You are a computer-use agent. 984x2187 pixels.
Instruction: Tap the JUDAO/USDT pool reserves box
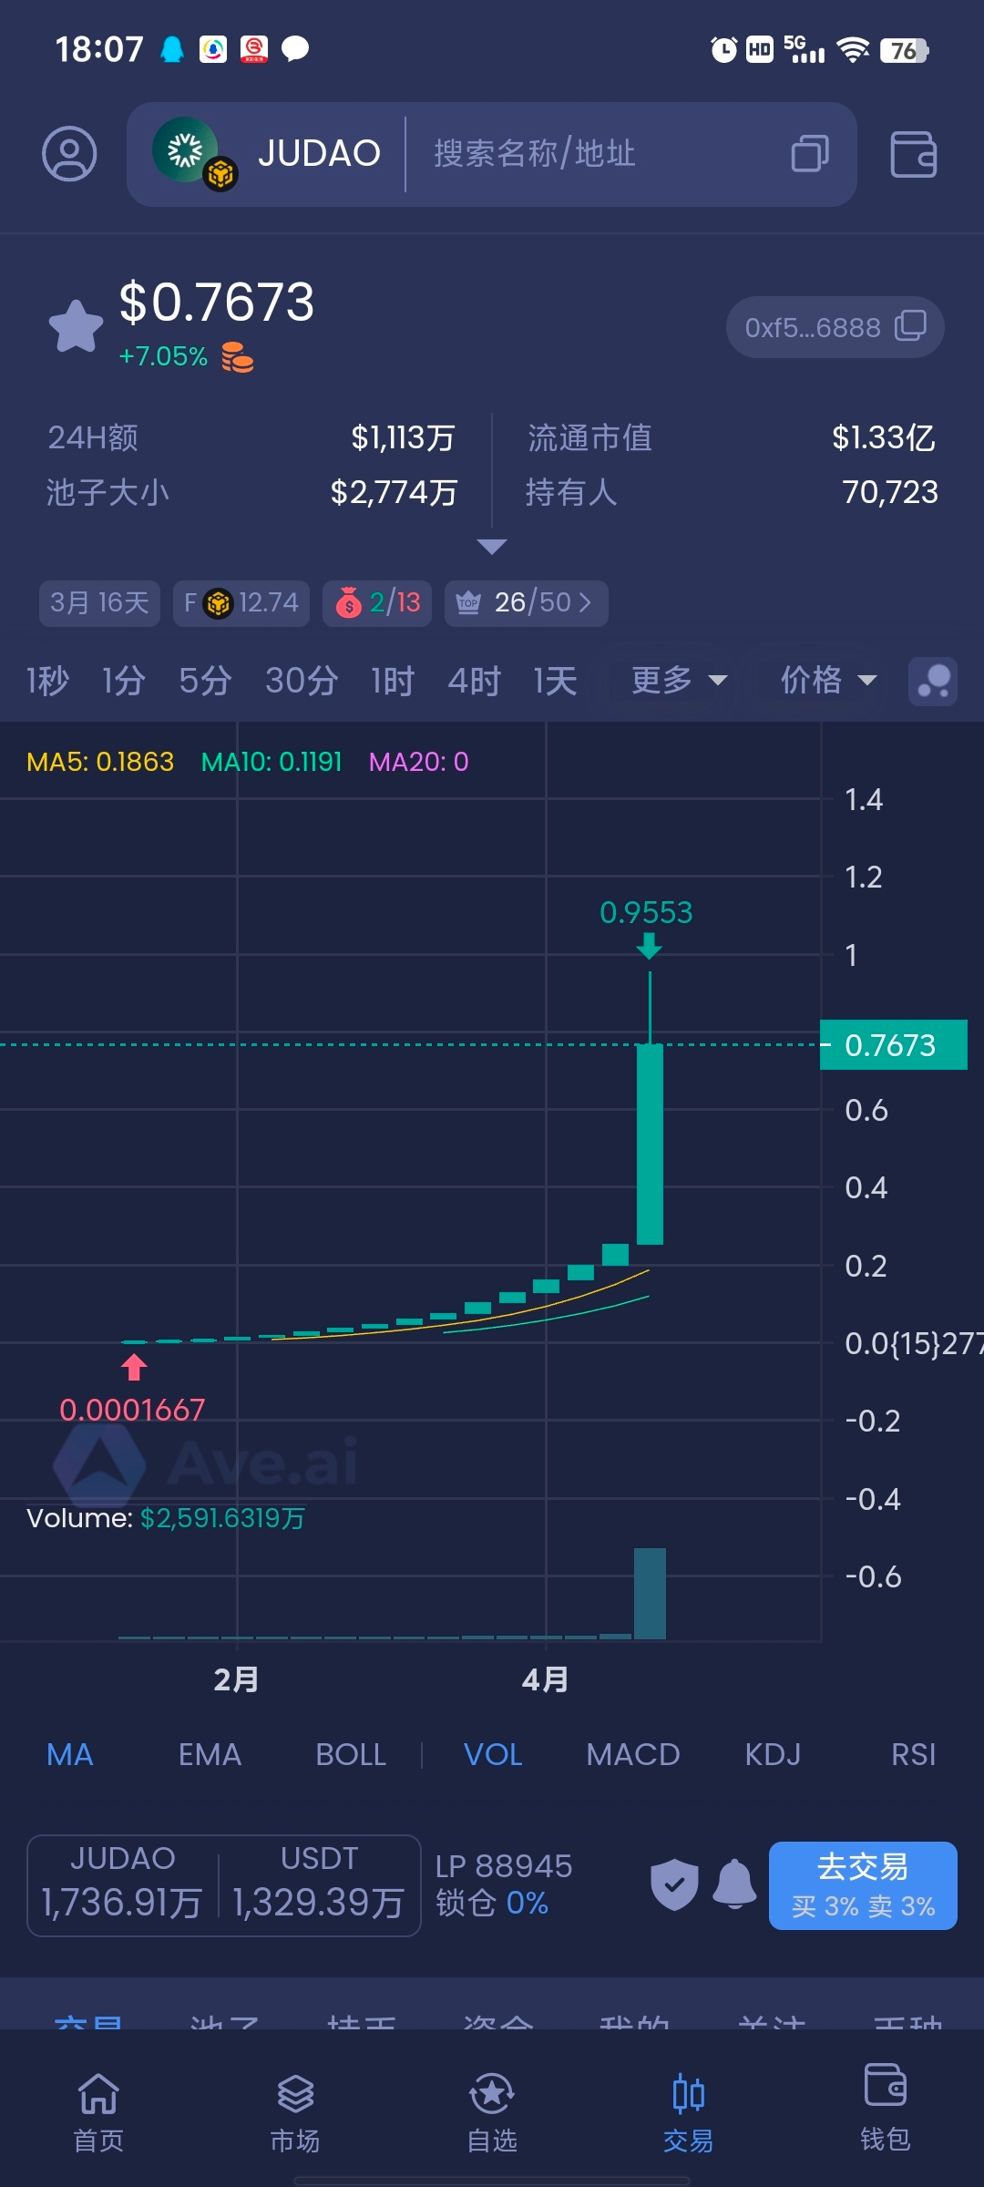click(224, 1885)
